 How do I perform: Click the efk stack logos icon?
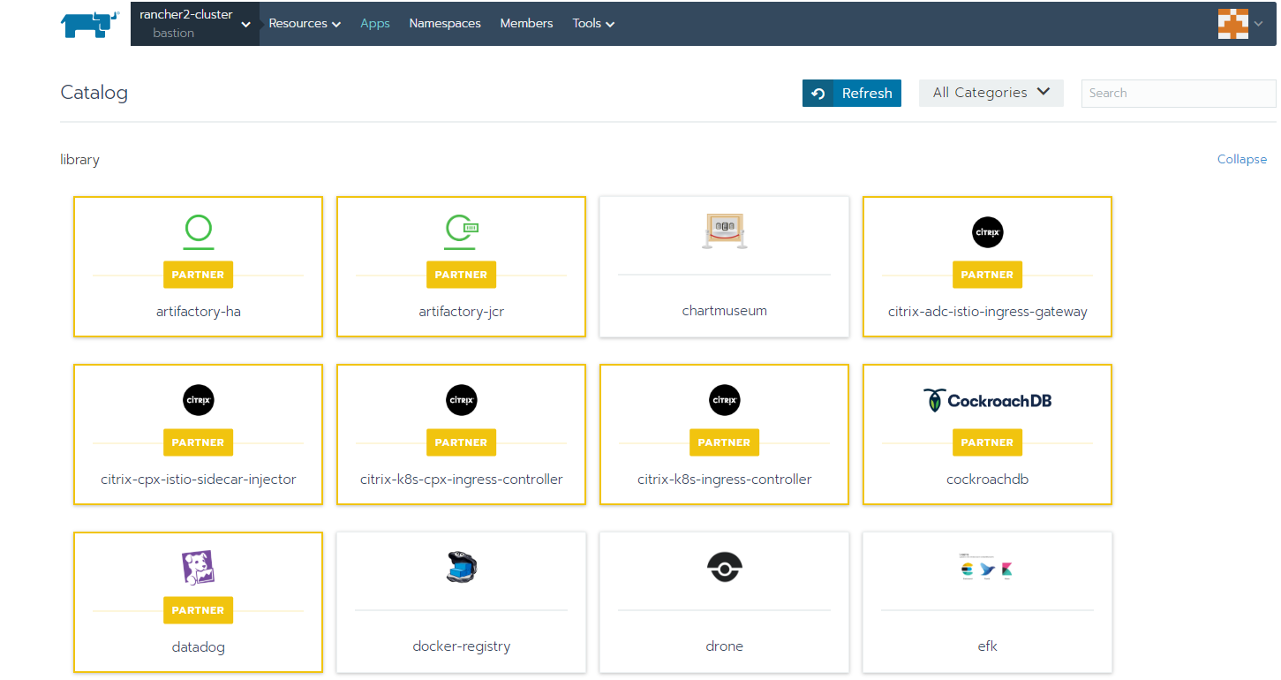(986, 568)
